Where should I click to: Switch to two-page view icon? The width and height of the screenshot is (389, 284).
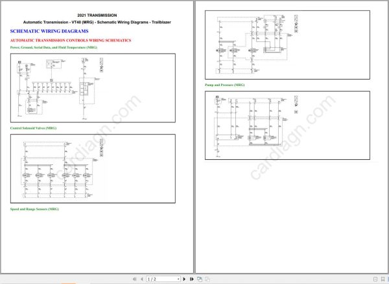383,279
